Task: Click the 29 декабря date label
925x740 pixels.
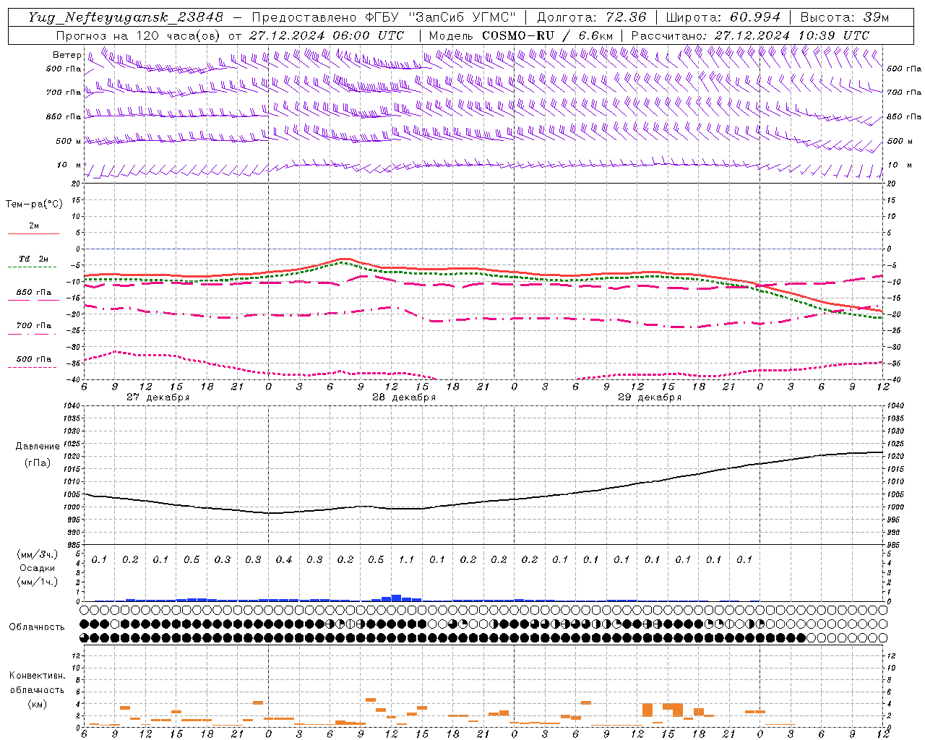Action: (x=649, y=397)
